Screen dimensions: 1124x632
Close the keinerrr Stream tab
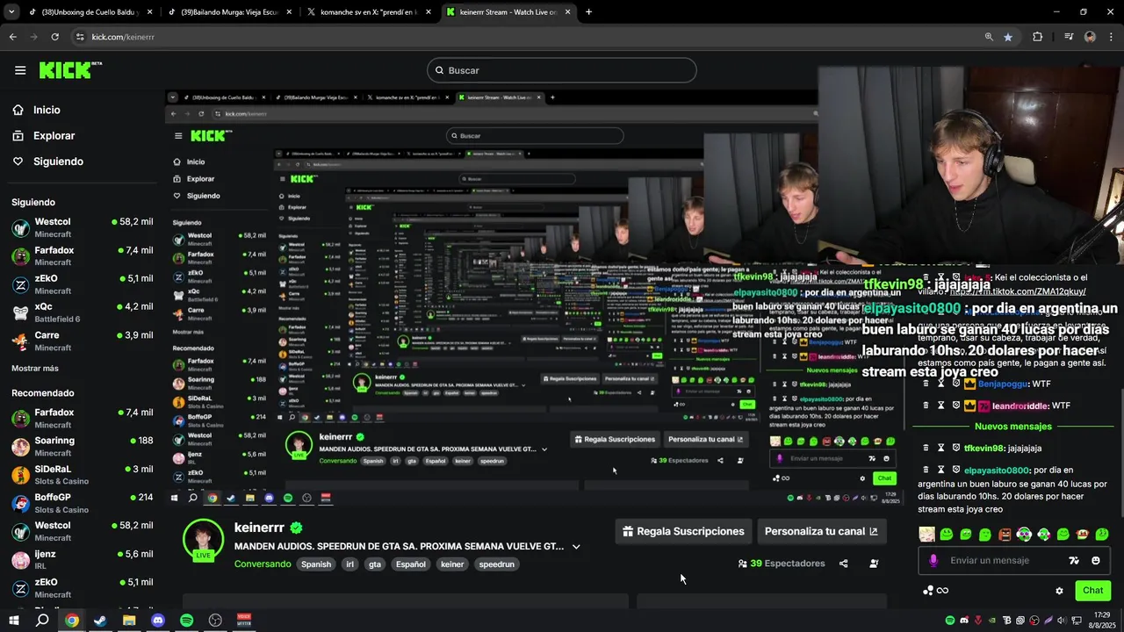coord(567,12)
